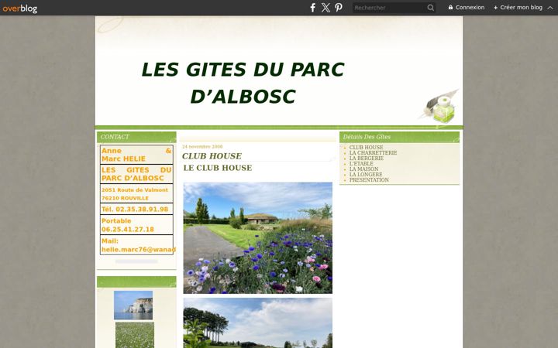Collapse the top bar with chevron arrow
Screen dimensions: 558x348
[x=549, y=8]
